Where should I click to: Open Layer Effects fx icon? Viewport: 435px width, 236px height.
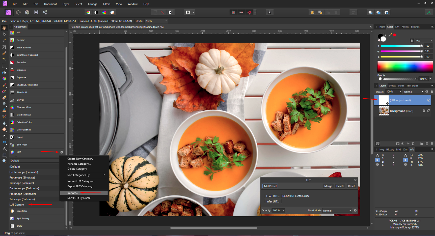(408, 144)
